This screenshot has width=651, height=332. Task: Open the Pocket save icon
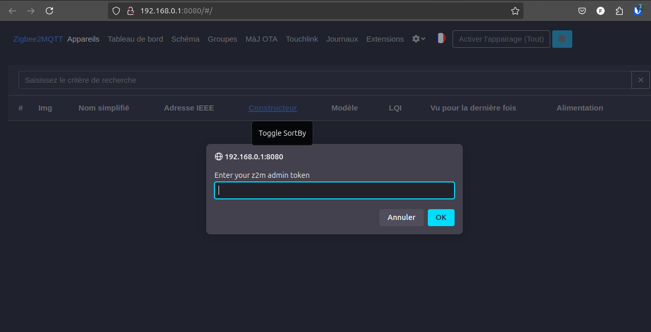click(x=582, y=11)
